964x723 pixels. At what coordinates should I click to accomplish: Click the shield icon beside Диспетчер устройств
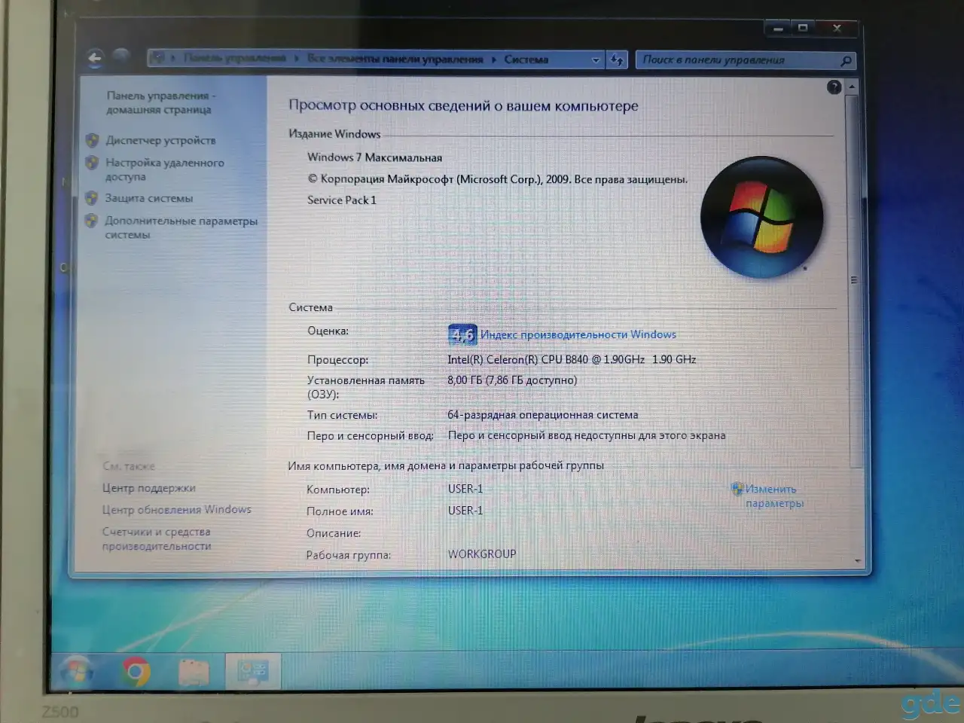(x=92, y=140)
